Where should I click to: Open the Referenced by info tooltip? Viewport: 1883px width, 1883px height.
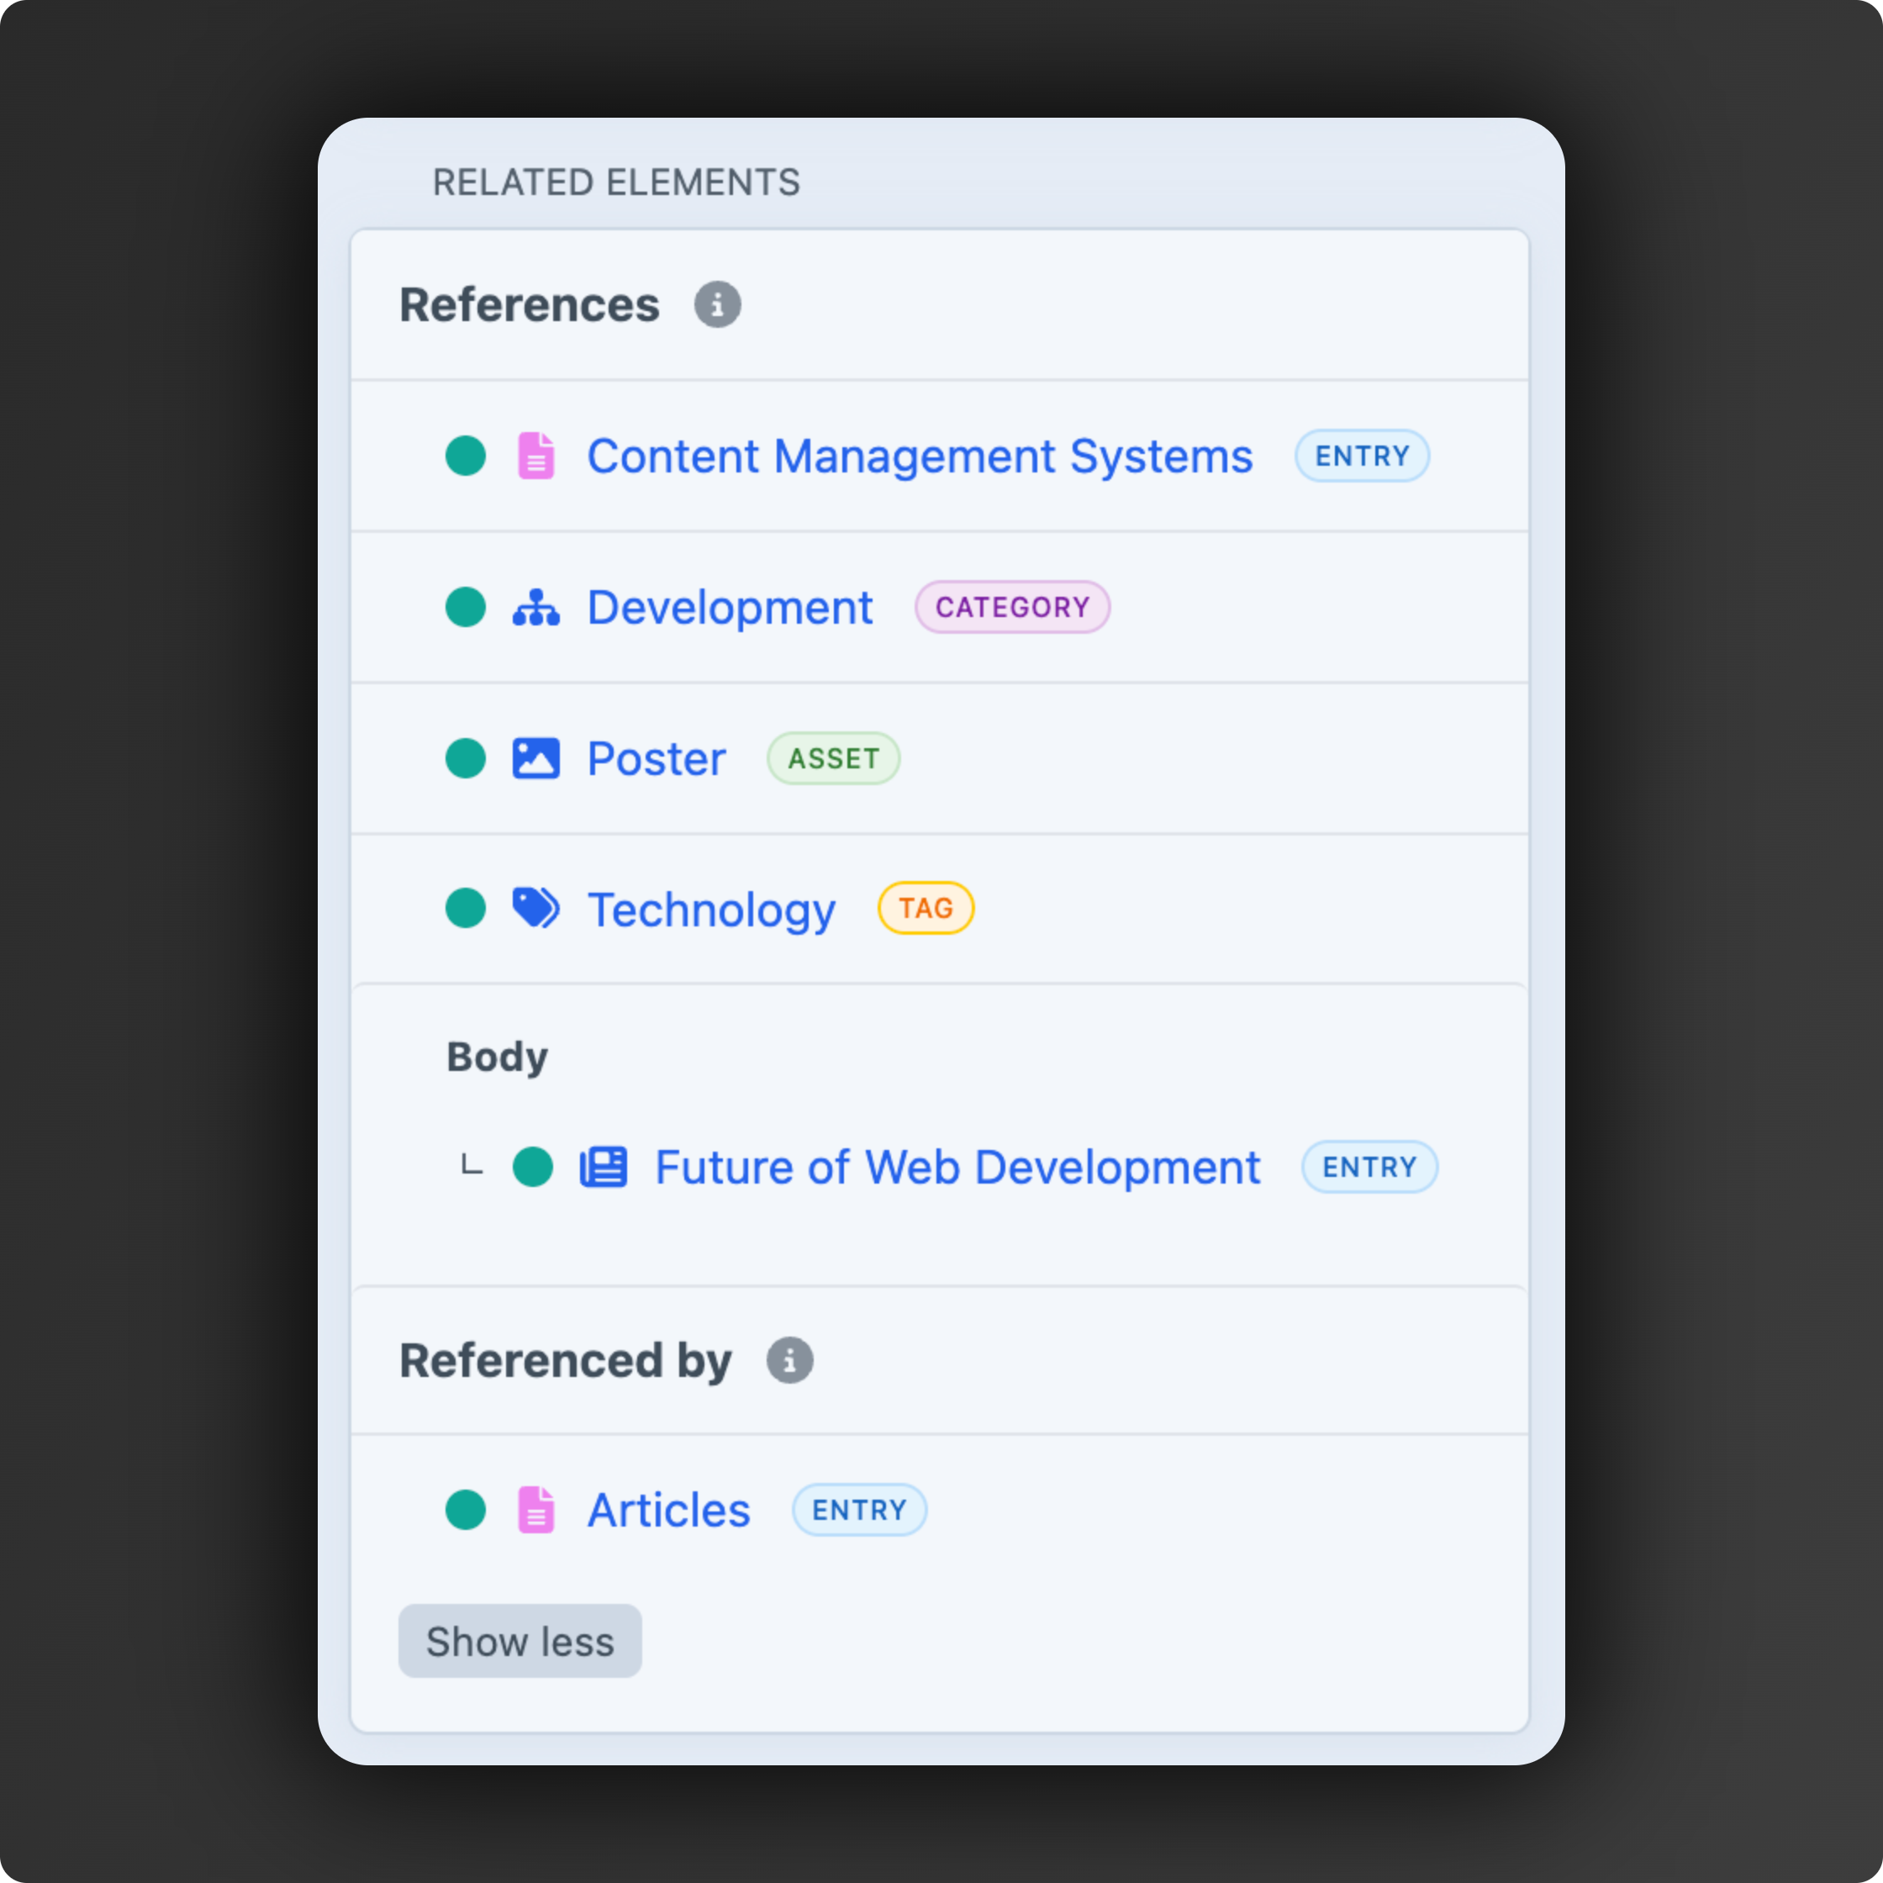coord(789,1359)
